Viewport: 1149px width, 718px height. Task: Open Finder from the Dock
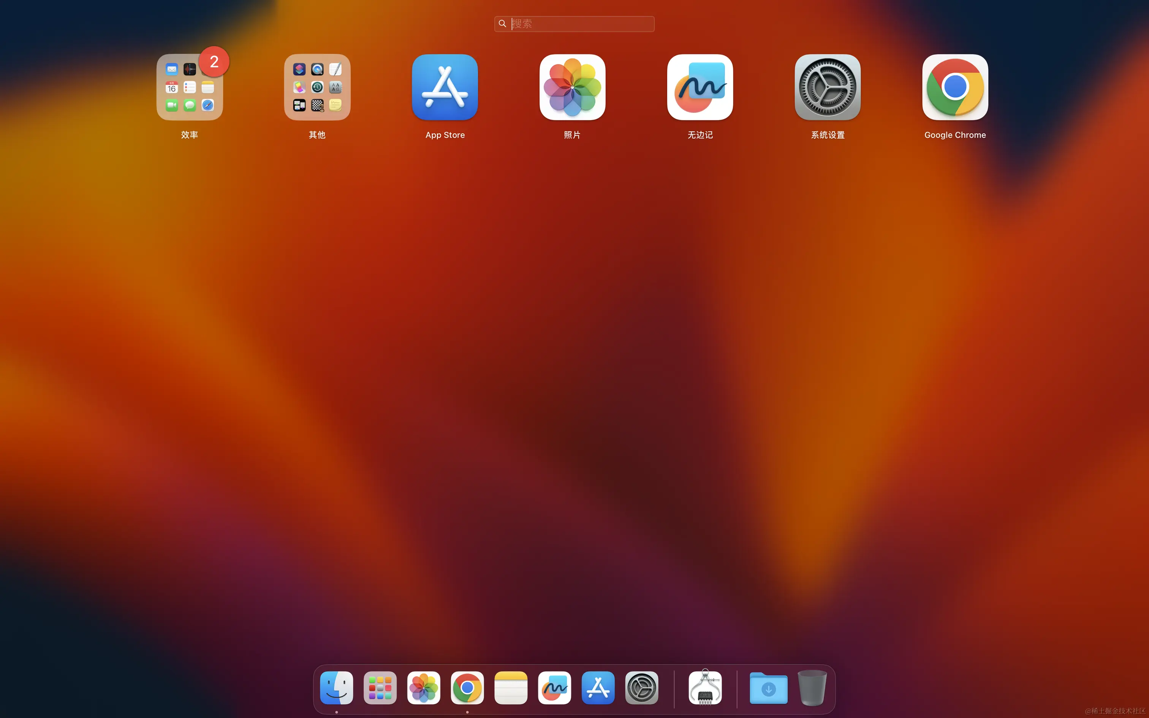tap(337, 688)
